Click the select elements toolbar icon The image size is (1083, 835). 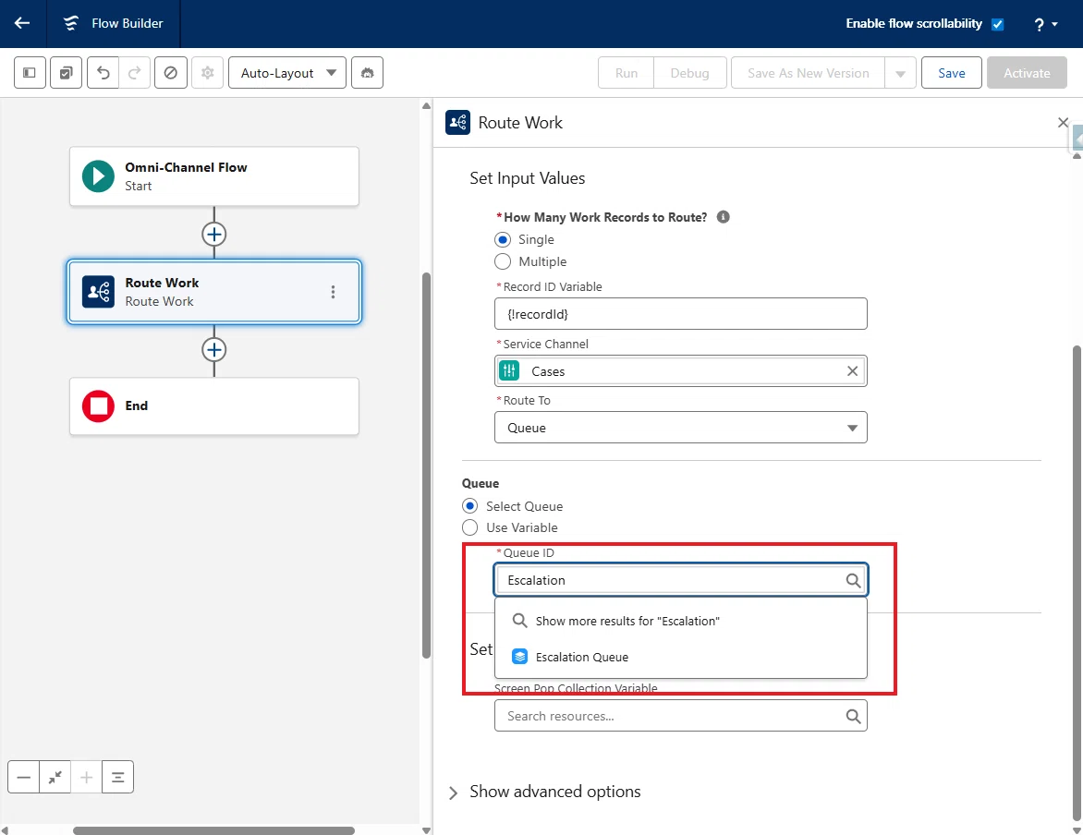pos(67,73)
